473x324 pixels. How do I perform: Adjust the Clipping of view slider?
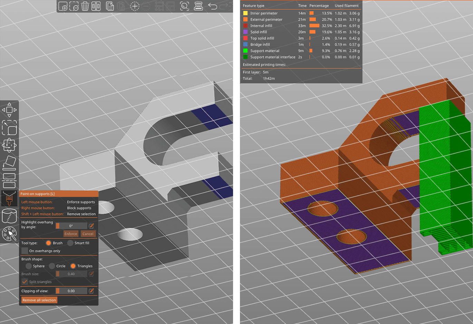(71, 291)
